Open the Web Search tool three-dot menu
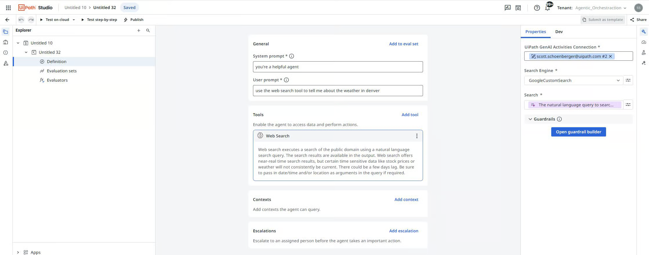 coord(417,136)
